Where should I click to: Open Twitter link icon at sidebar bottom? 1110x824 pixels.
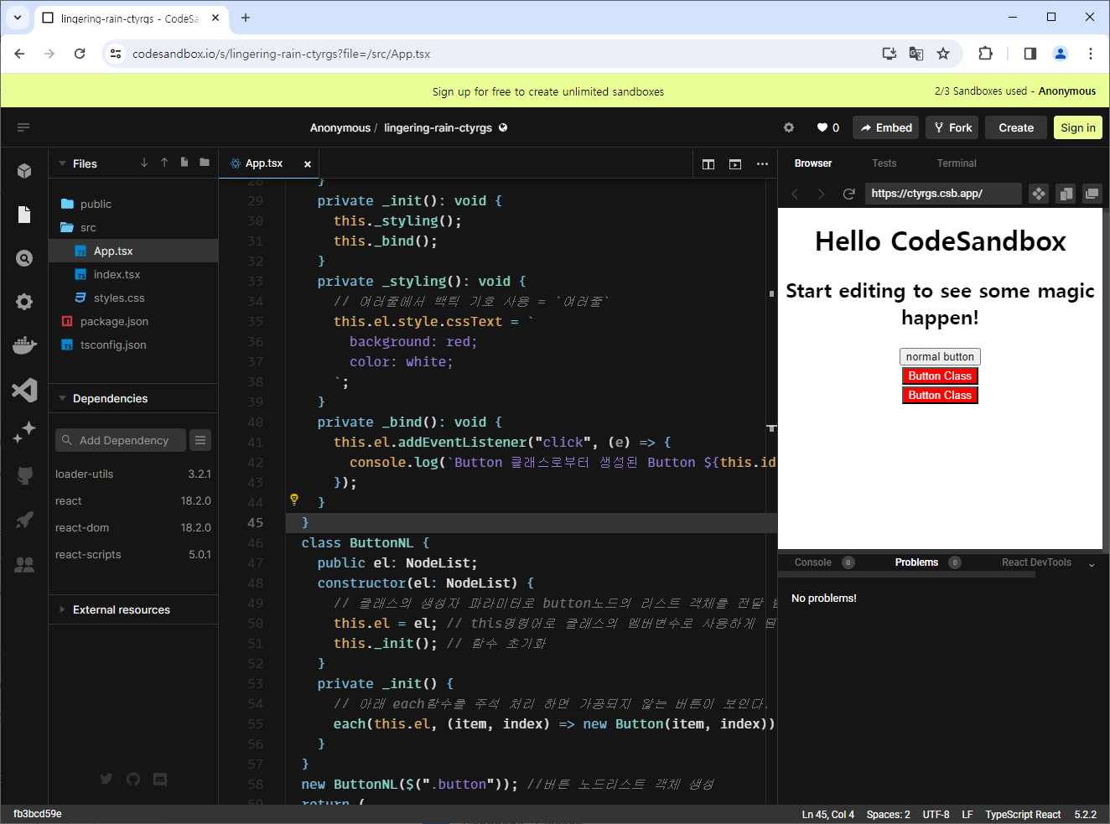(106, 779)
